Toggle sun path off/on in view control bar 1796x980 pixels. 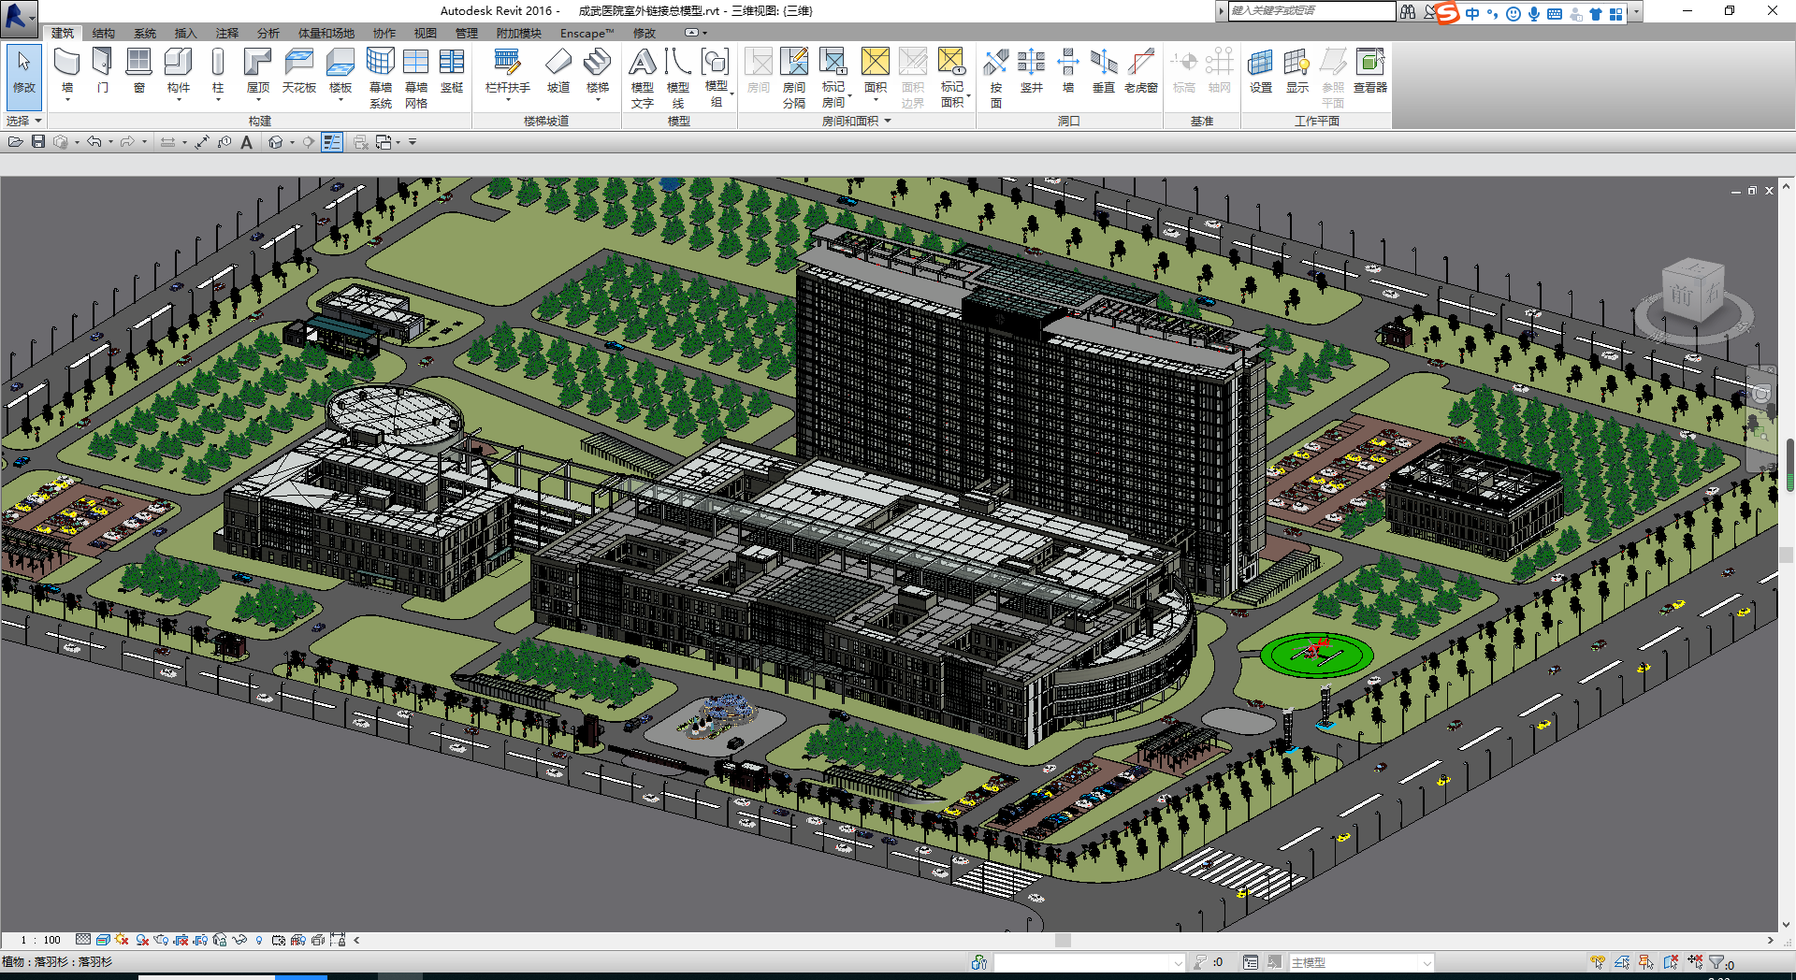pos(122,940)
